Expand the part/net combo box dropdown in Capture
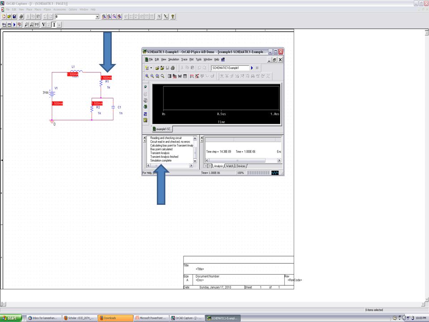Image resolution: width=429 pixels, height=322 pixels. click(x=97, y=17)
